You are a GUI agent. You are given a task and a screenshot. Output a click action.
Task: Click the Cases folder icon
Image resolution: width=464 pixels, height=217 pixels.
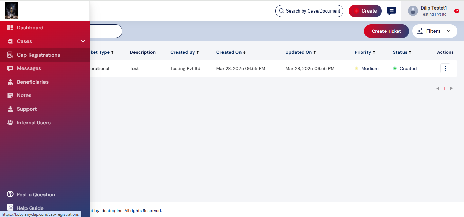[10, 41]
